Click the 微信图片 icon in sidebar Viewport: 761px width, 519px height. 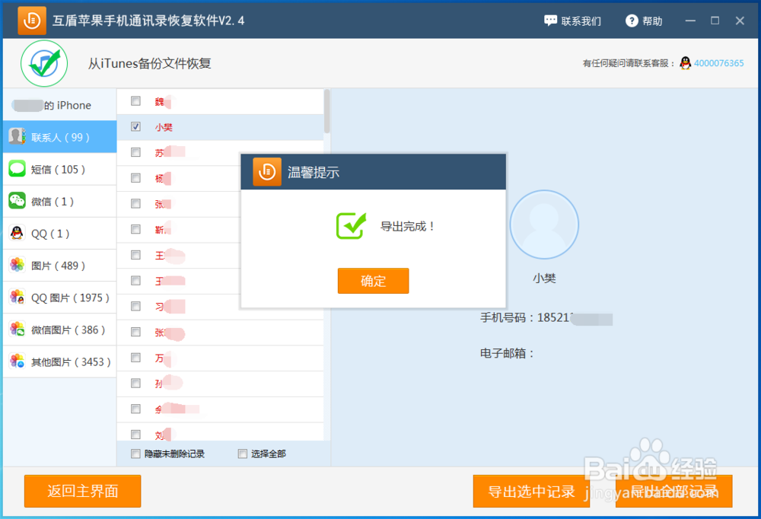coord(17,329)
